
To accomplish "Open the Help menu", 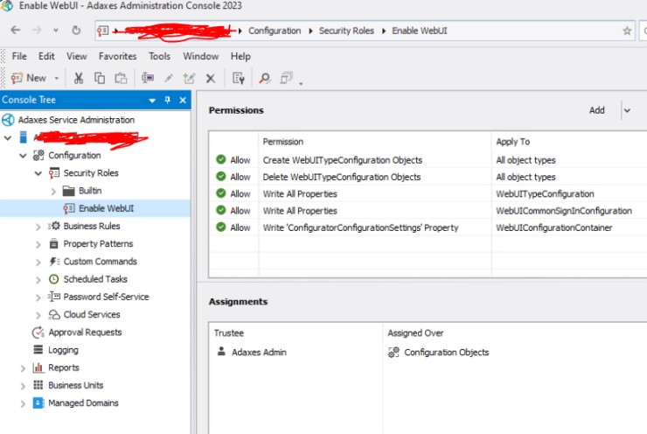I will [240, 56].
